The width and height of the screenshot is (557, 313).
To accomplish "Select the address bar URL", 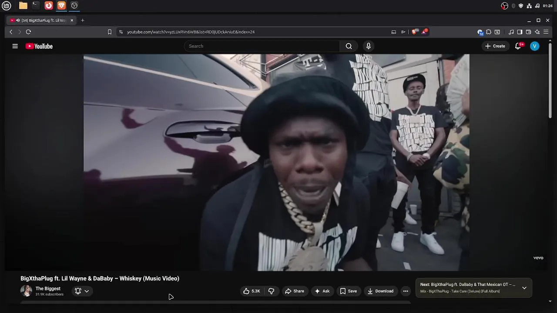I will pyautogui.click(x=191, y=32).
